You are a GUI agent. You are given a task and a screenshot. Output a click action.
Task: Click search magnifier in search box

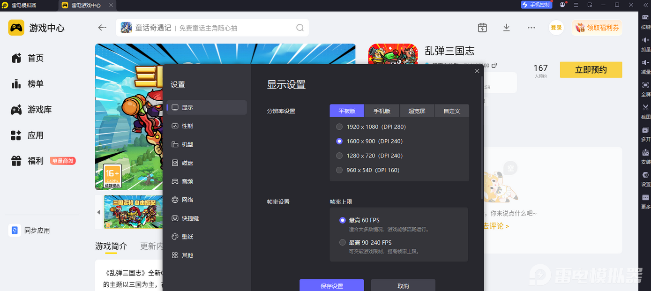tap(300, 28)
